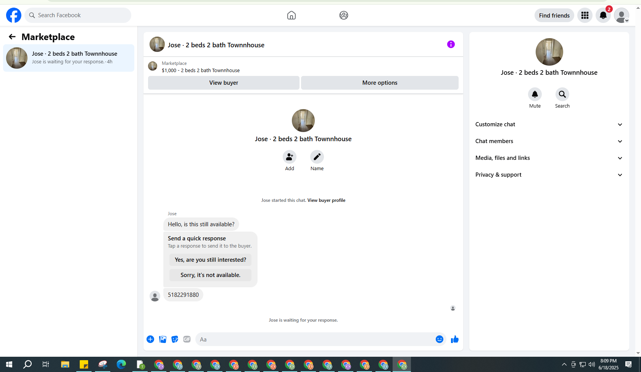Image resolution: width=641 pixels, height=372 pixels.
Task: Click the large avatar in the right info panel
Action: [x=549, y=52]
